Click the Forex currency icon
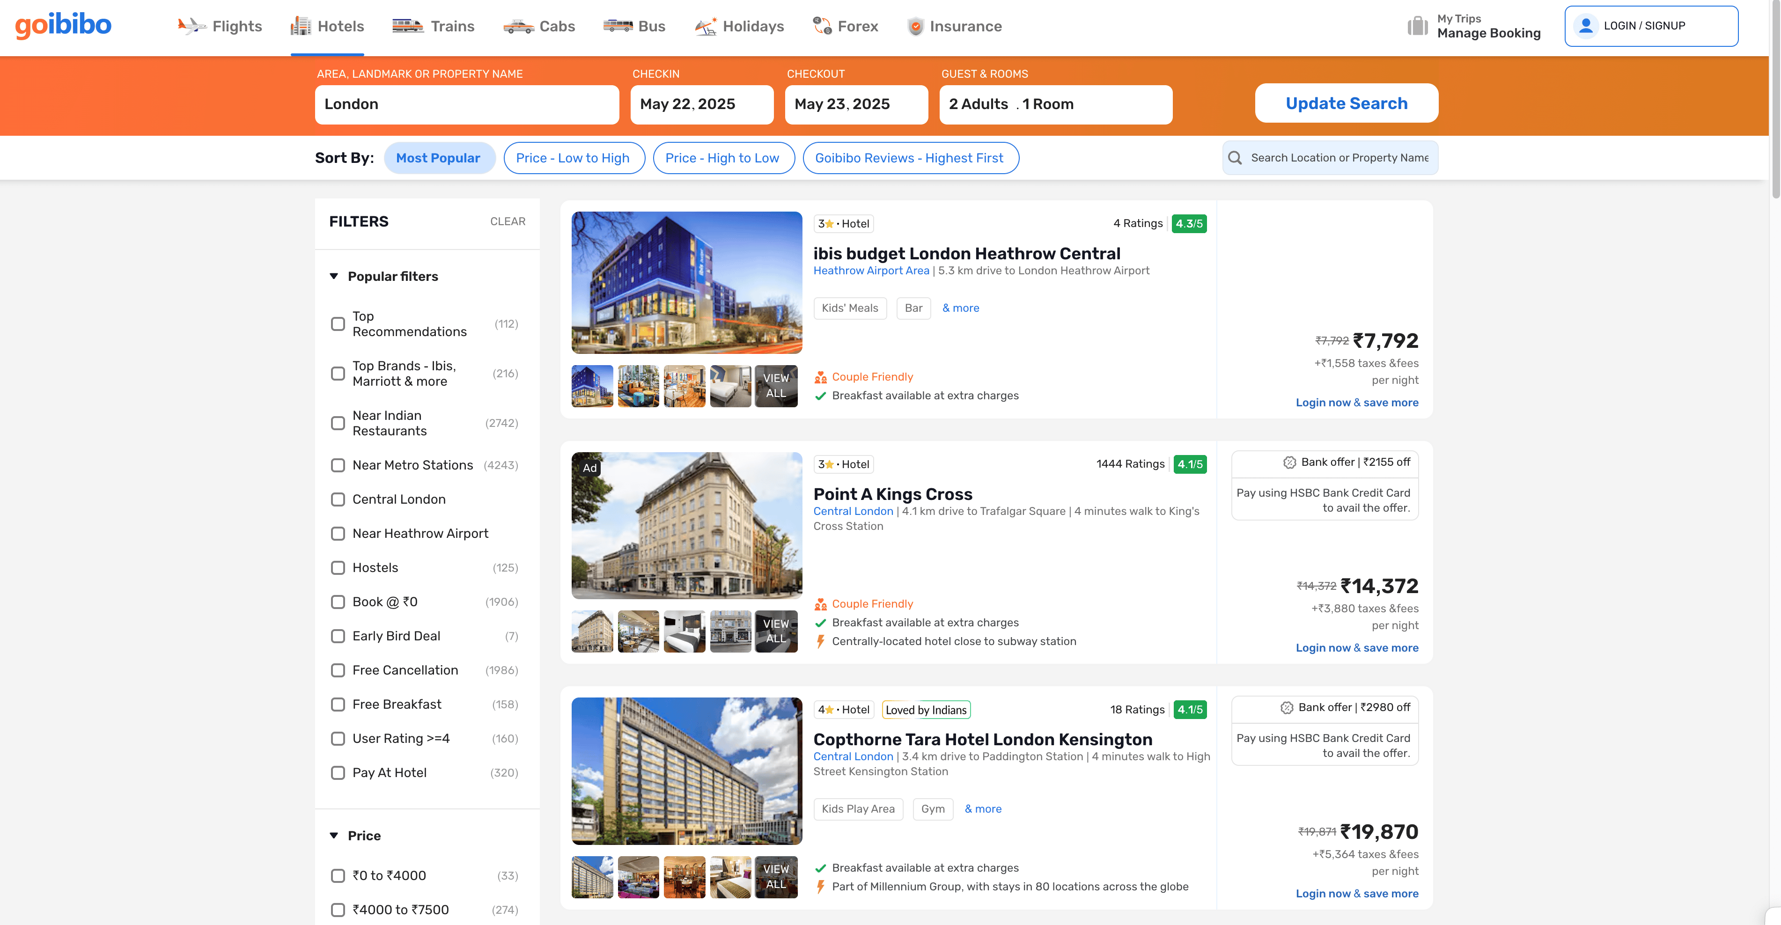 [822, 26]
